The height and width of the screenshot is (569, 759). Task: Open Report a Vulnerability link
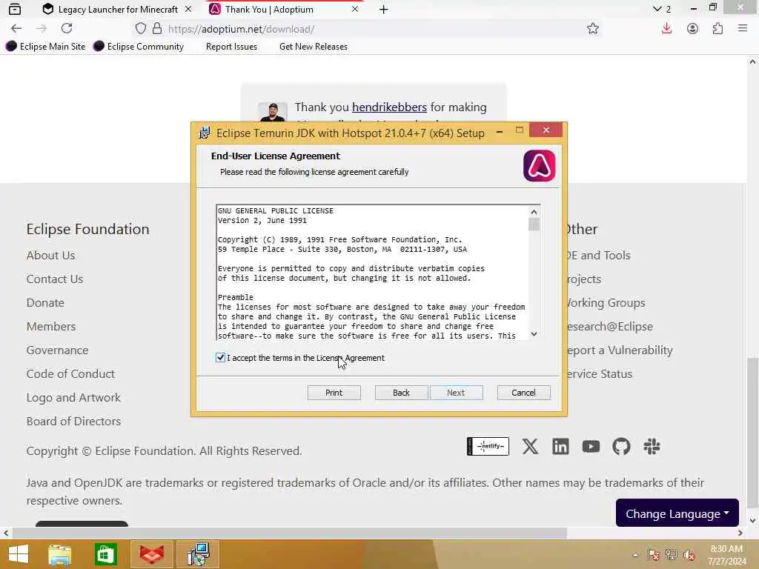[620, 350]
